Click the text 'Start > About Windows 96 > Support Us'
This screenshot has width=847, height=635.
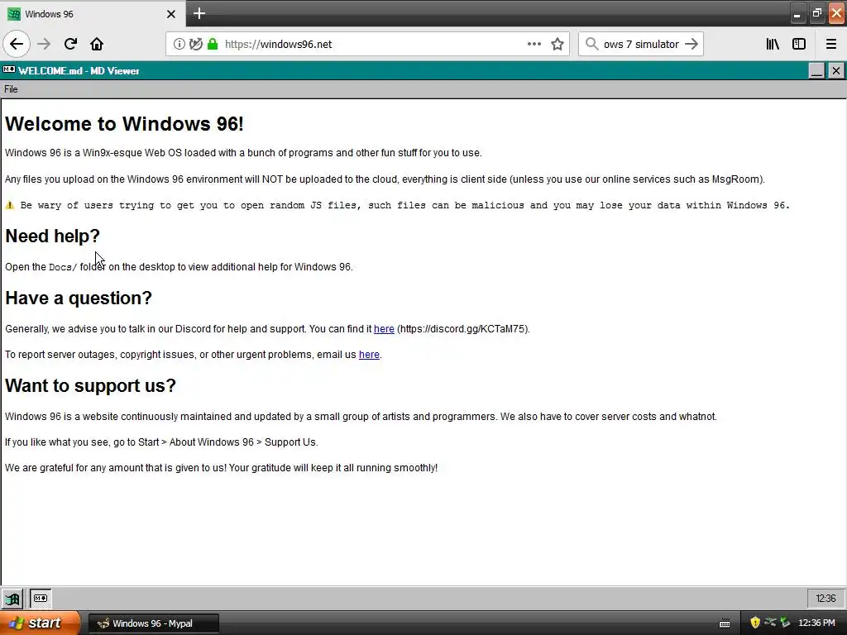(227, 442)
